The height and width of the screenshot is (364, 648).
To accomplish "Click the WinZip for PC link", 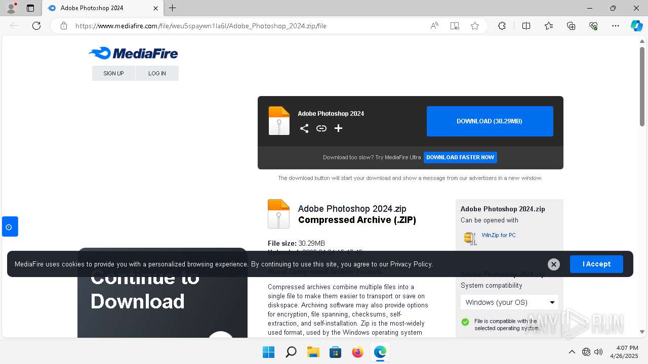I will click(499, 235).
